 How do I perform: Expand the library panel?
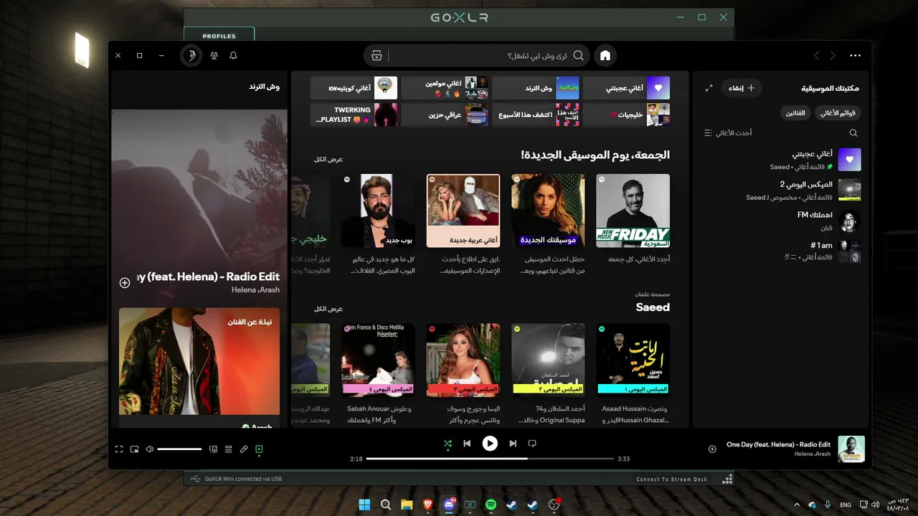(709, 88)
